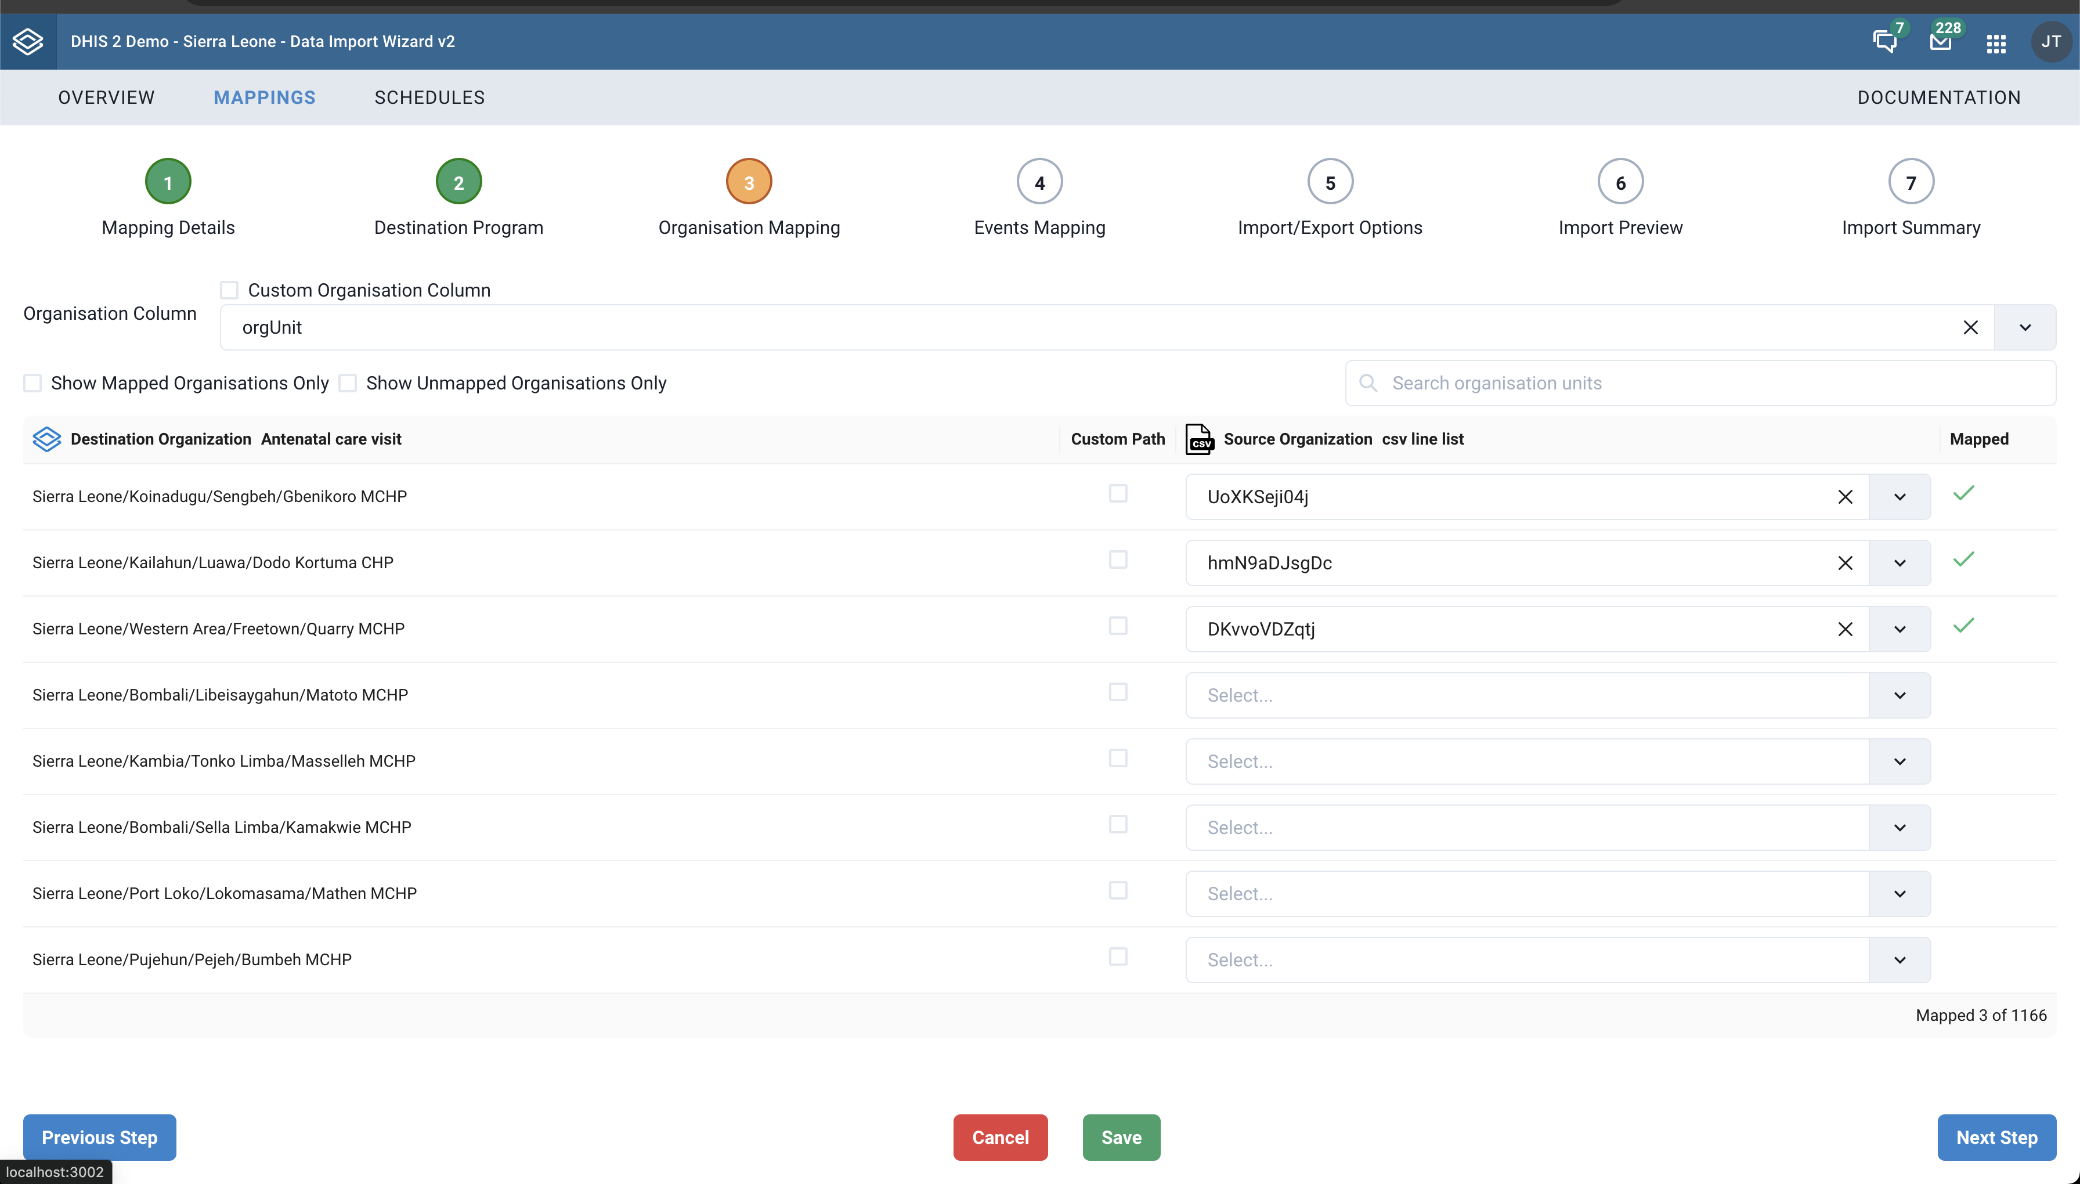Toggle Custom Path for Matoto MCHP
Viewport: 2080px width, 1184px height.
tap(1118, 692)
